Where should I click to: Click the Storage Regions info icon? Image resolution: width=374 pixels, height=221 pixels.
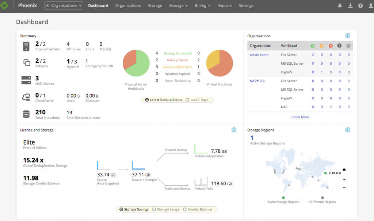point(348,130)
